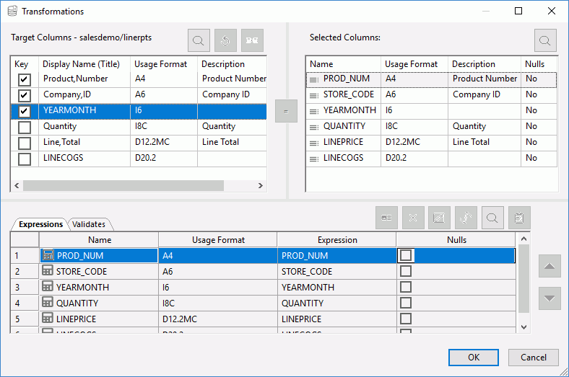Click the Target Columns horizontal scrollbar thumb
The height and width of the screenshot is (377, 569).
123,185
